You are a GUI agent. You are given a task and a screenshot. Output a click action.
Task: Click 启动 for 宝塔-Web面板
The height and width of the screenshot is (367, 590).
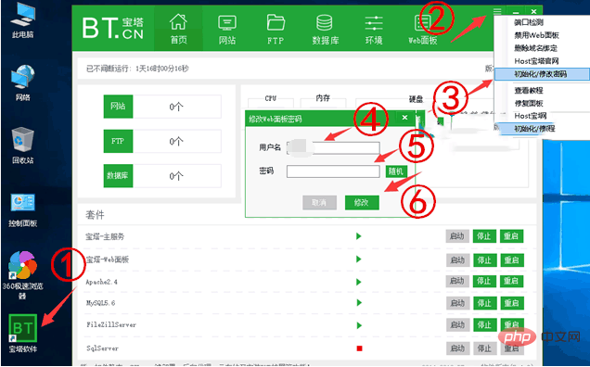coord(457,259)
